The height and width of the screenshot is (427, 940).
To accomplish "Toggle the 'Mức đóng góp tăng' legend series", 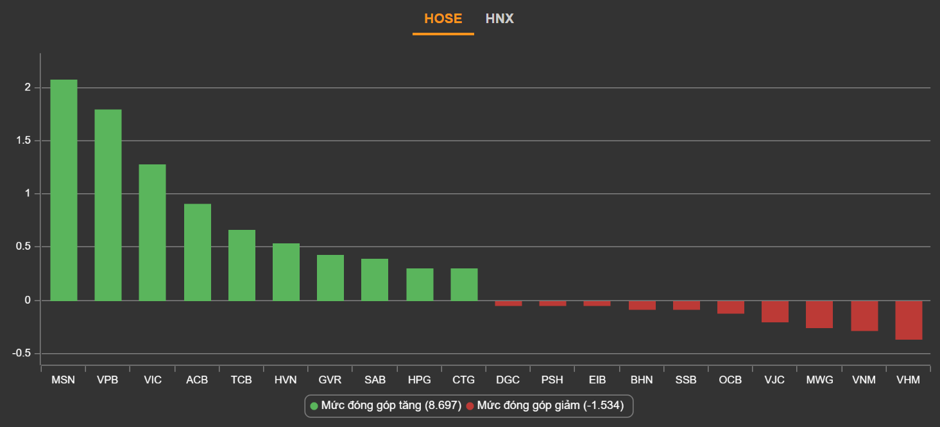I will click(391, 406).
